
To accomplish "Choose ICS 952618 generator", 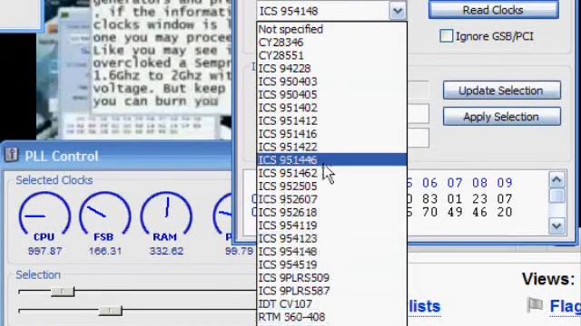I will tap(331, 212).
